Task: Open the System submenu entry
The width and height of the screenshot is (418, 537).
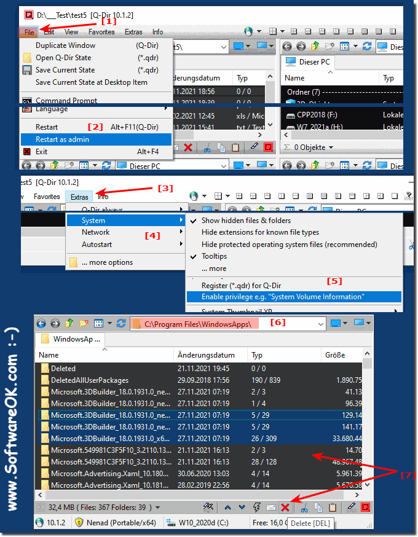Action: [125, 221]
